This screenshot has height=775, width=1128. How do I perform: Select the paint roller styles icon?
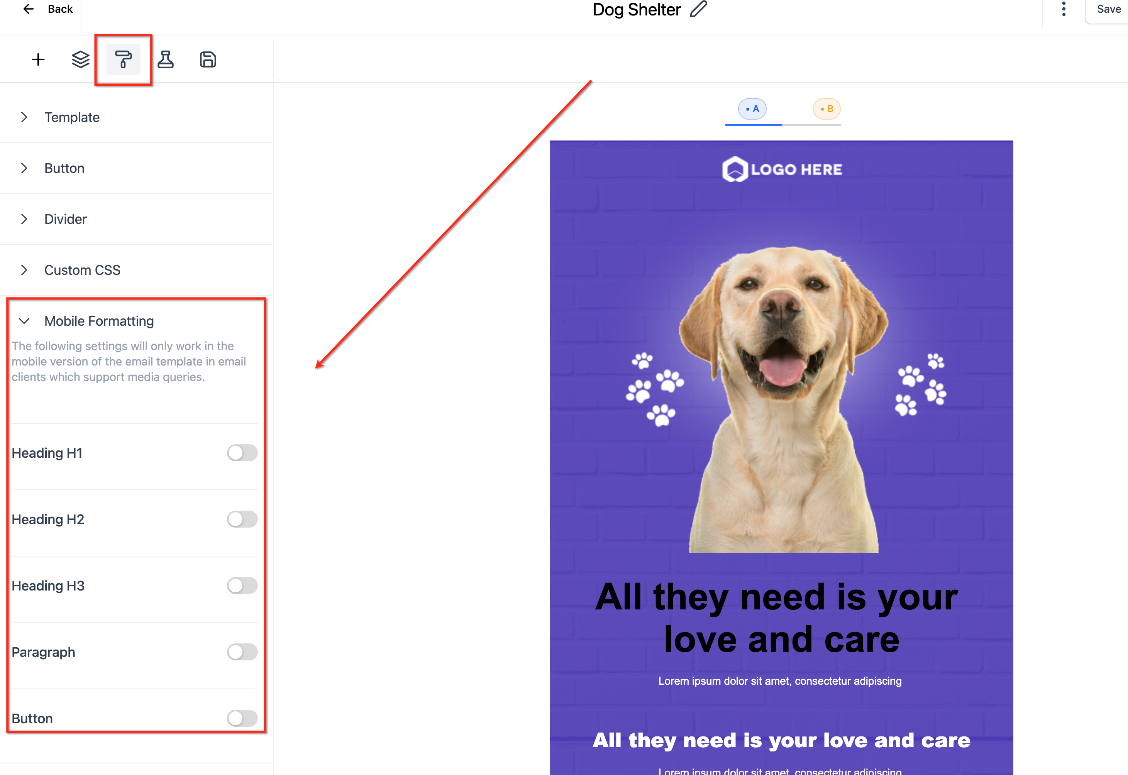pos(123,60)
